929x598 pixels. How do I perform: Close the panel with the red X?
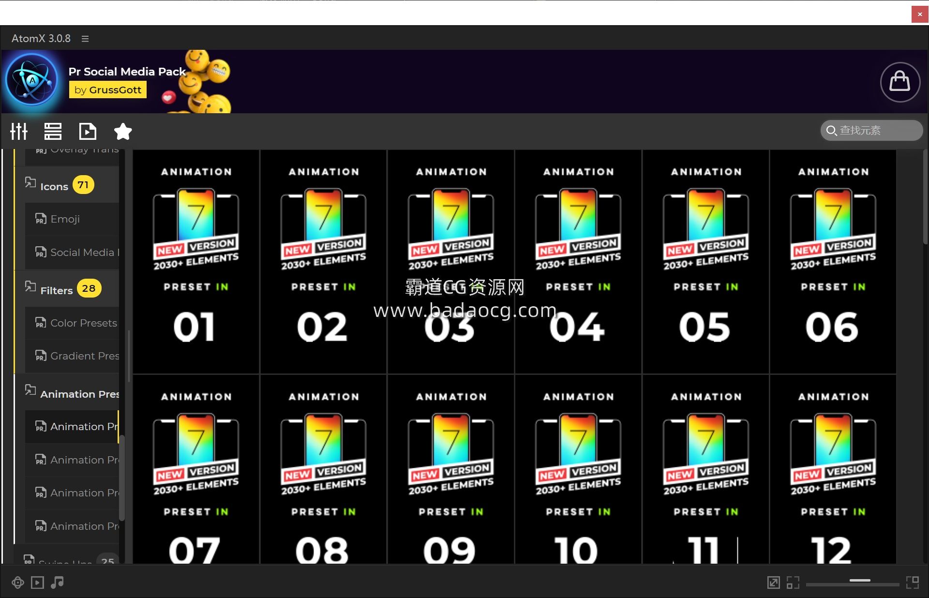click(919, 15)
